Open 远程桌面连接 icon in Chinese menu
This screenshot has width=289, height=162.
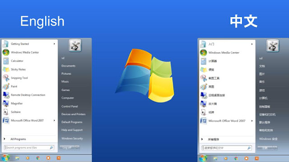(204, 95)
